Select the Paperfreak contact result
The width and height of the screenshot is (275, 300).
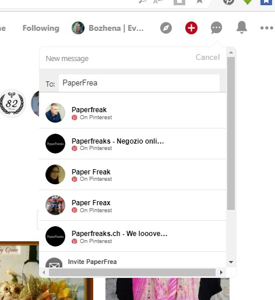[133, 113]
